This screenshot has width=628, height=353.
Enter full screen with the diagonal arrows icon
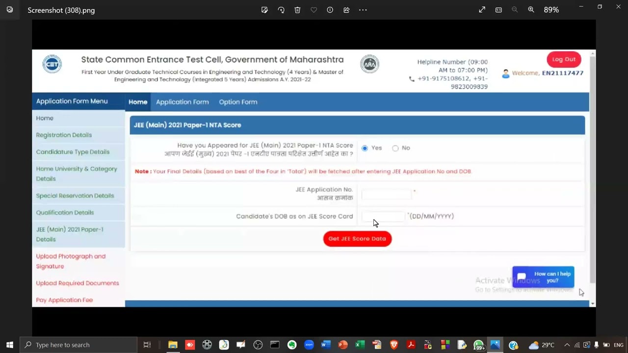482,10
